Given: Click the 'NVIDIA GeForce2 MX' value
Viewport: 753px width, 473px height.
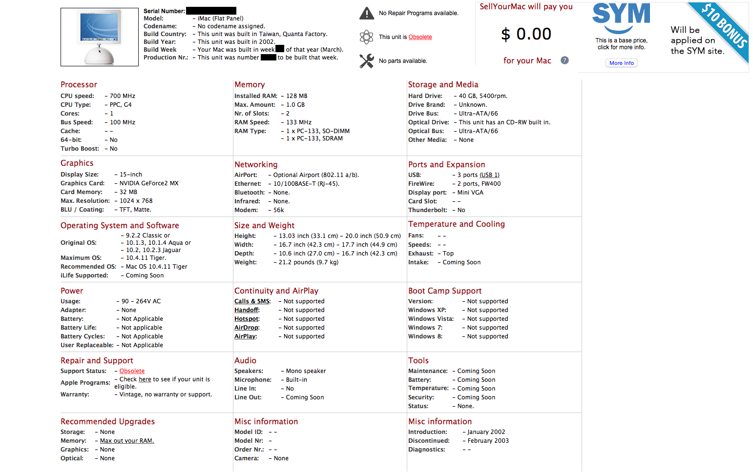Looking at the screenshot, I should (x=149, y=183).
